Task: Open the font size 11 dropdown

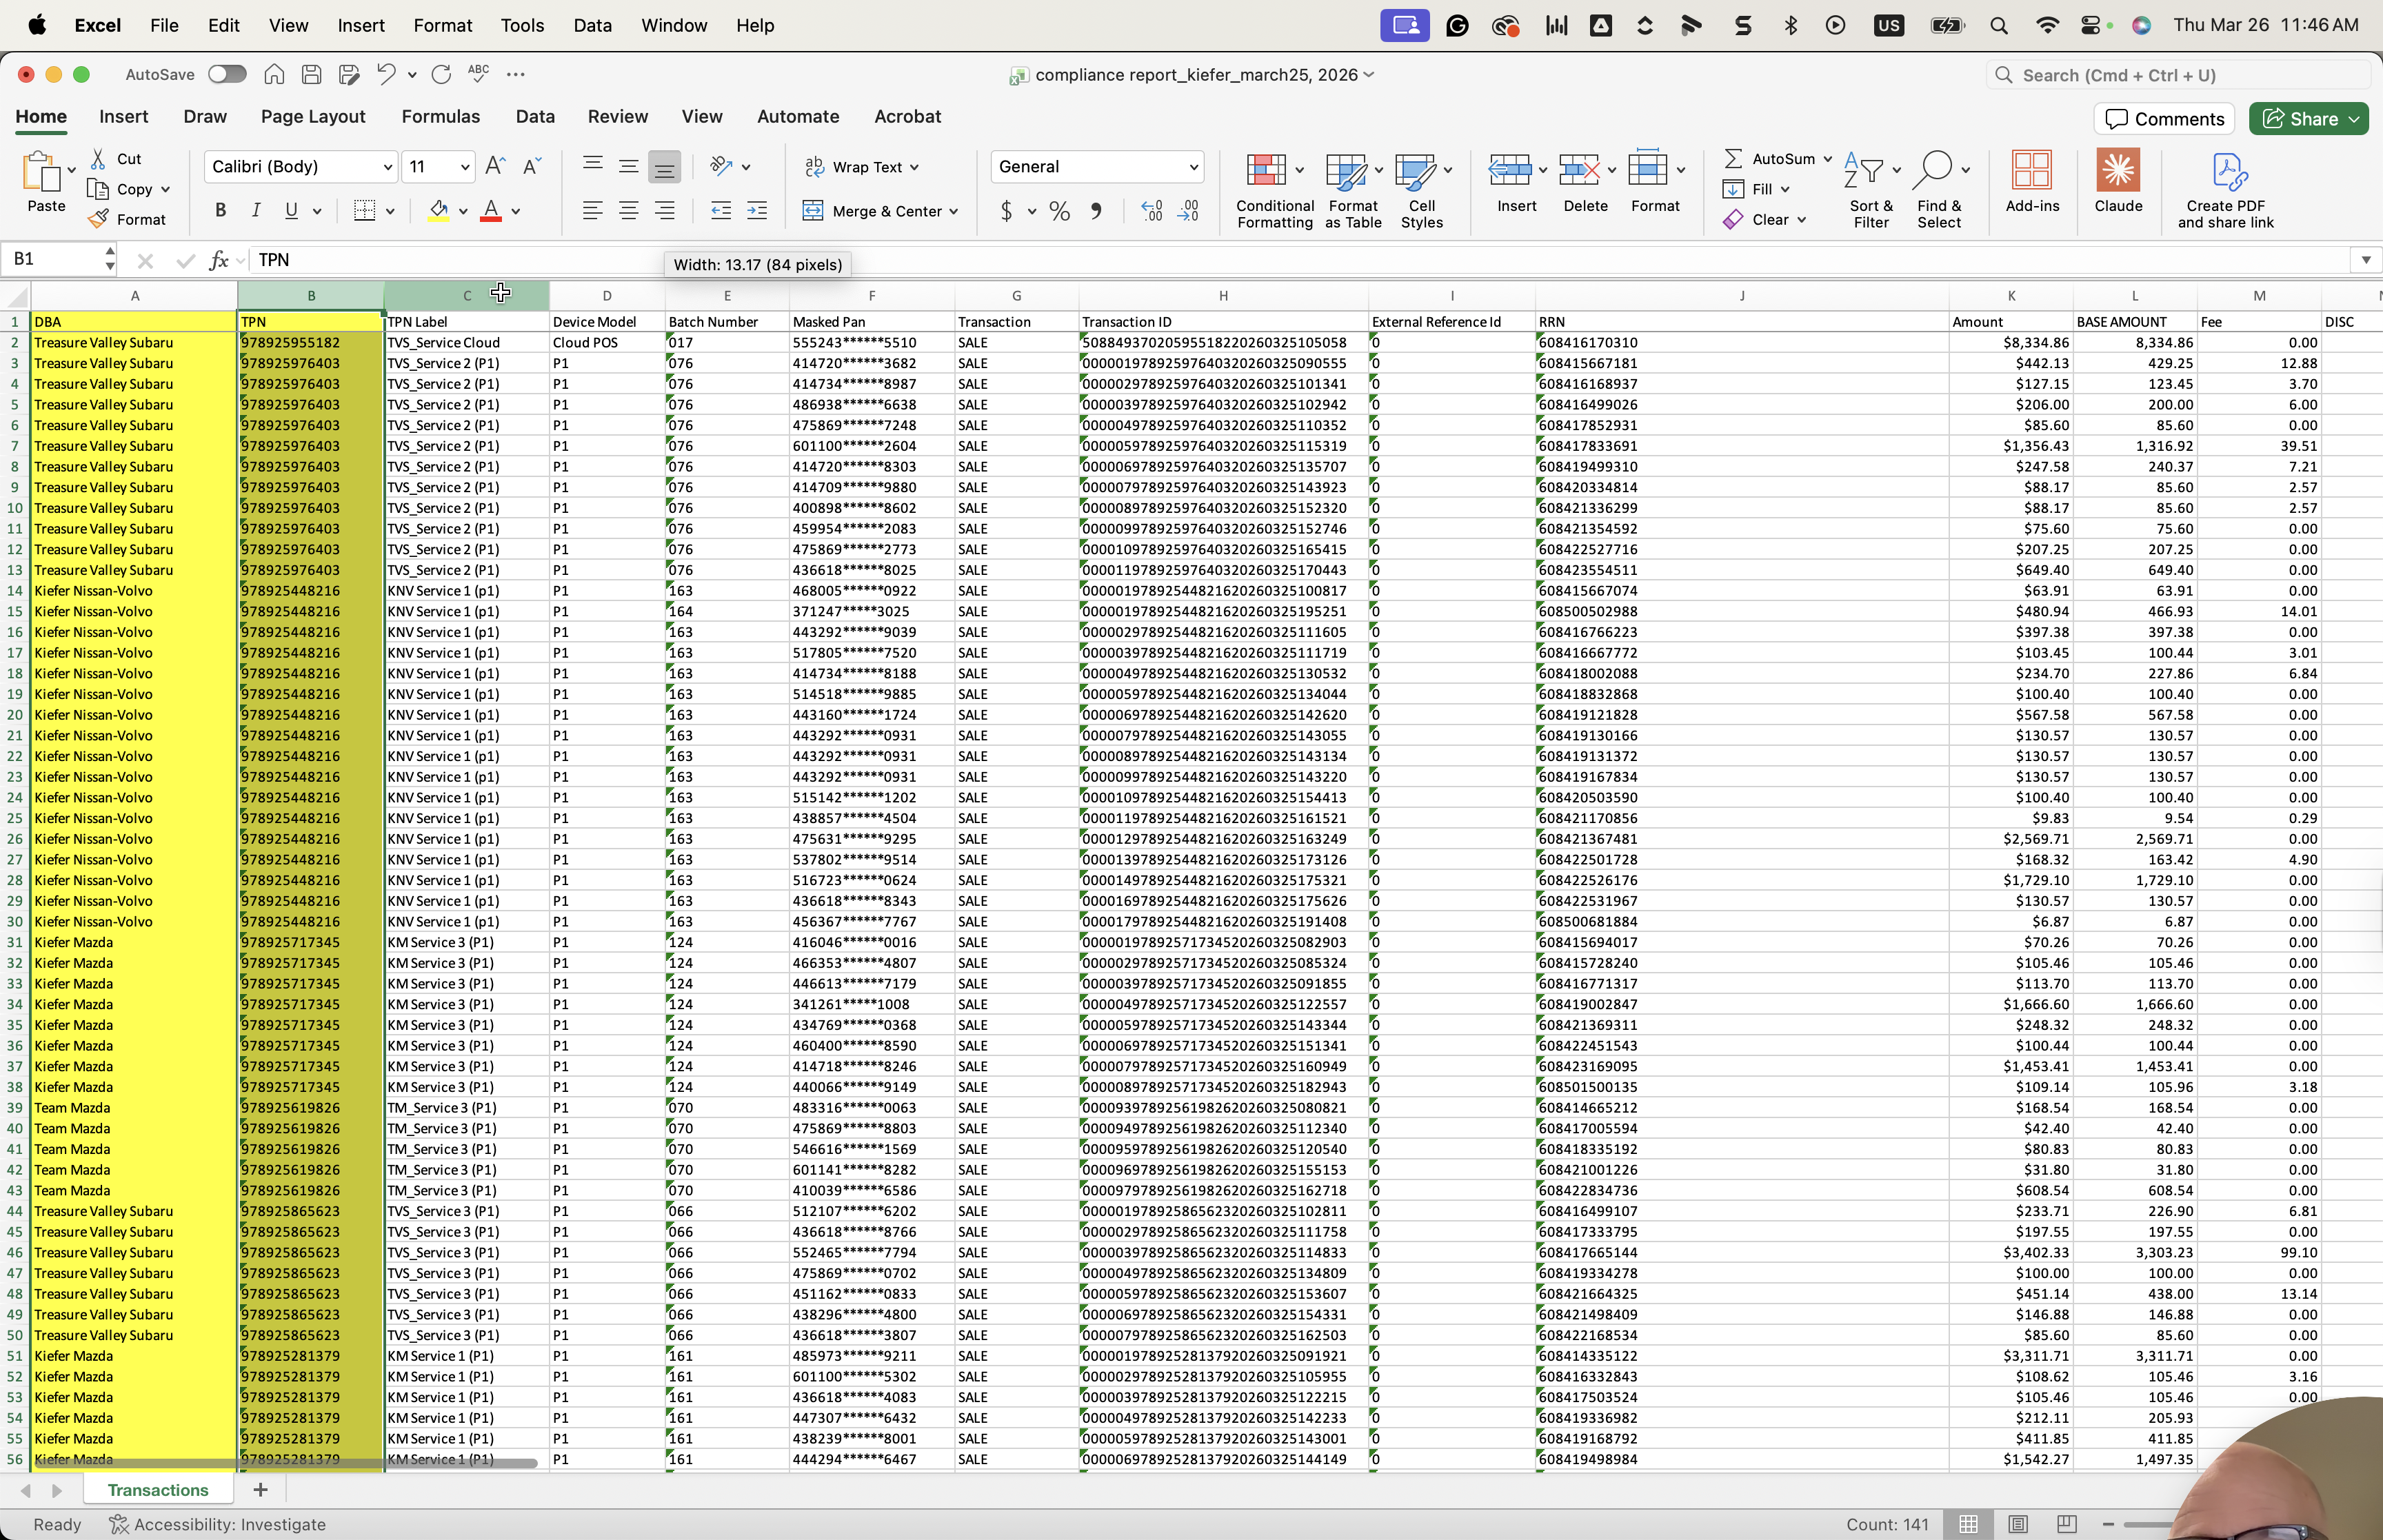Action: (465, 167)
